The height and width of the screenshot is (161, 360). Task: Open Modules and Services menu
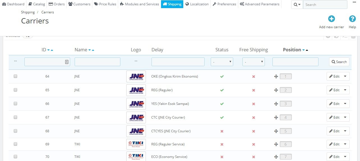[139, 4]
